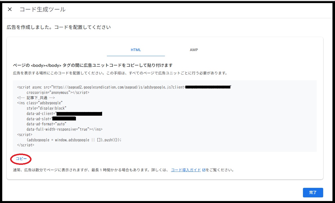Click the data-full-width-responsive line

pyautogui.click(x=64, y=129)
